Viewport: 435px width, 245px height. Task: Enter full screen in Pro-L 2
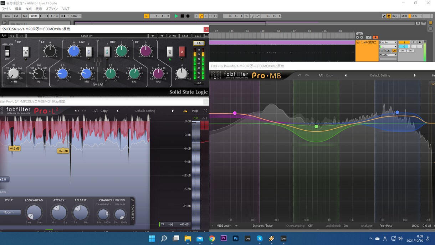205,111
